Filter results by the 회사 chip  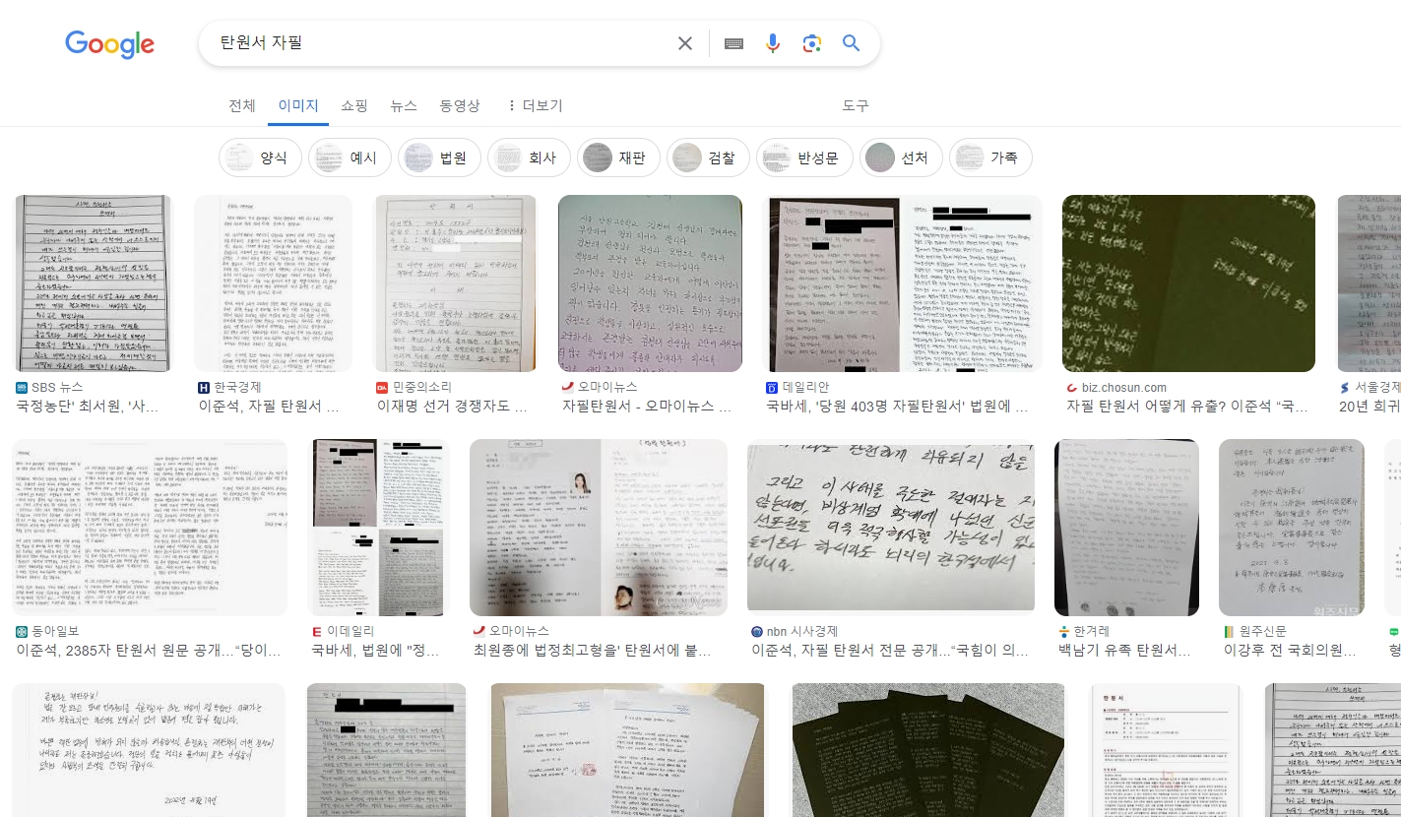point(529,157)
